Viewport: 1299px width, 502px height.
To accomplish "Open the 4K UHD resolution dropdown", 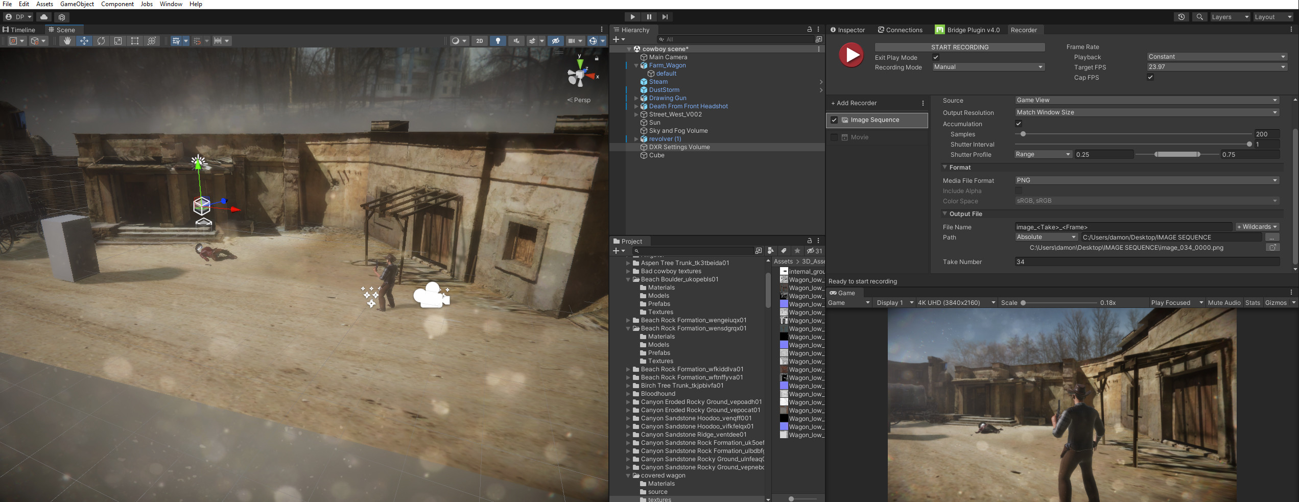I will [x=955, y=302].
